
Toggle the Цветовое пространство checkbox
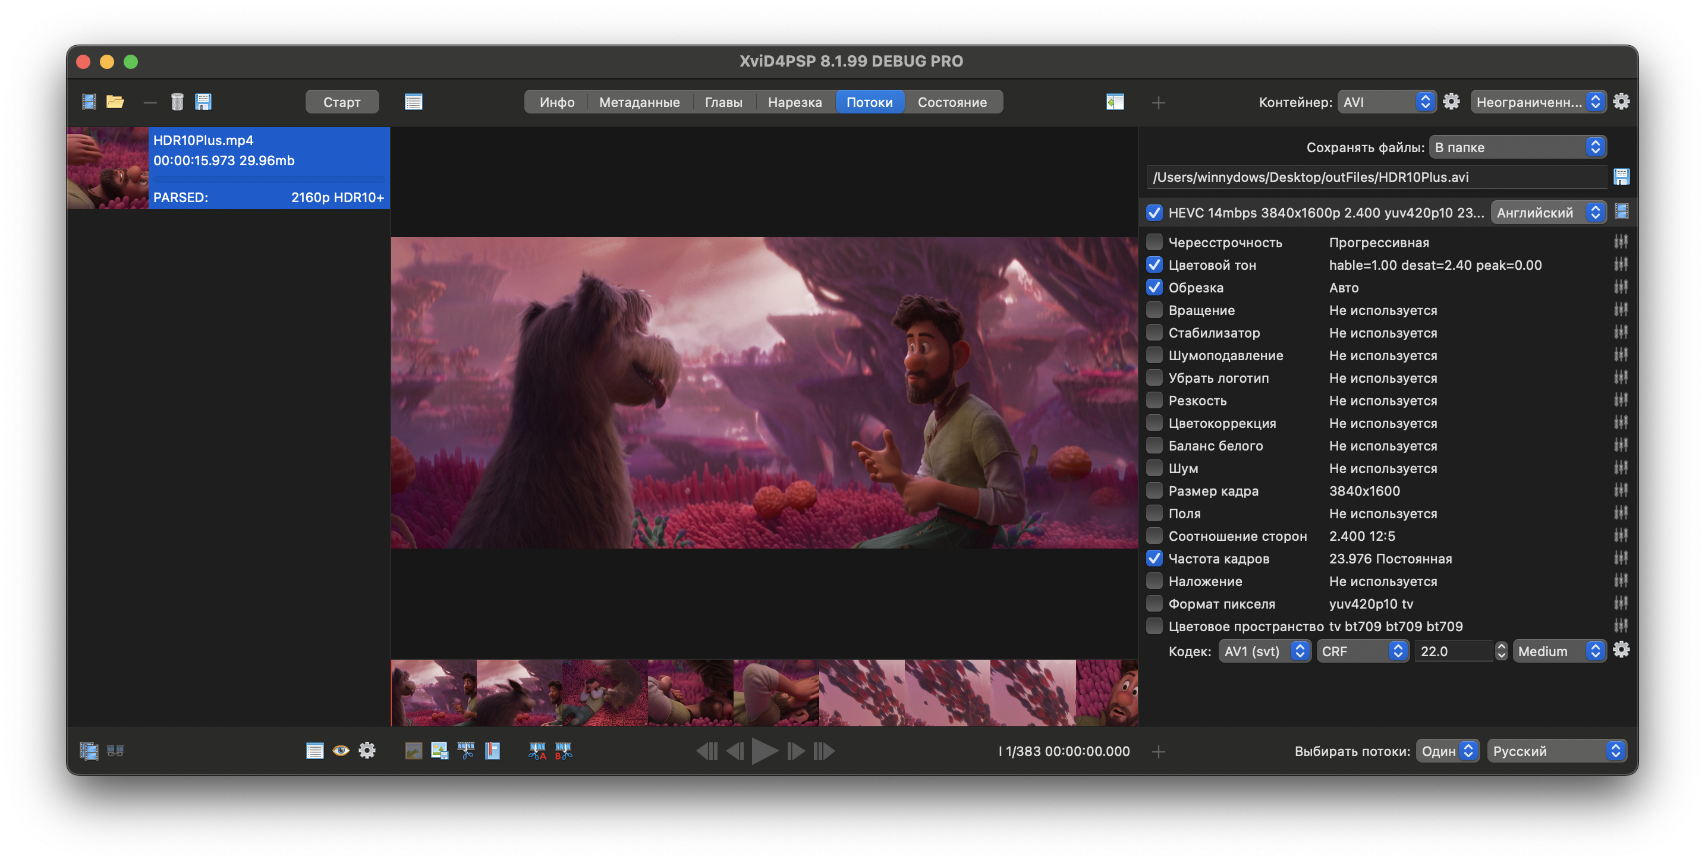click(1153, 625)
